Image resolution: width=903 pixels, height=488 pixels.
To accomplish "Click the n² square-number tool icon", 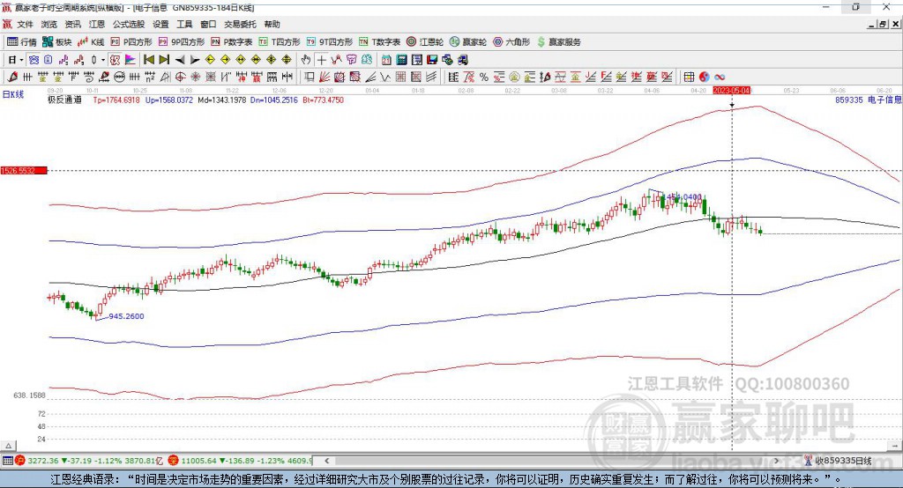I will click(150, 77).
